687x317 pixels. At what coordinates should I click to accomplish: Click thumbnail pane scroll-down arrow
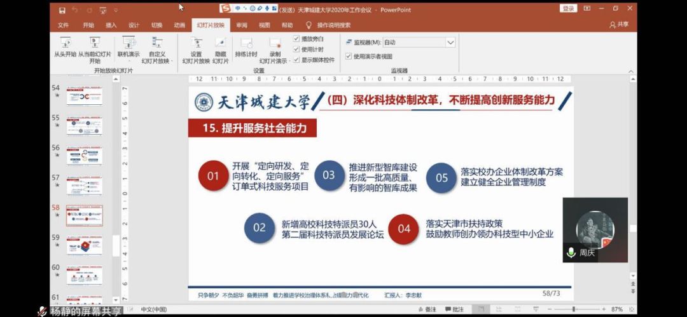pyautogui.click(x=116, y=300)
